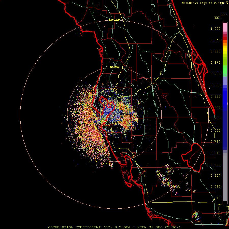Click the 0.520 legend value

point(216,131)
